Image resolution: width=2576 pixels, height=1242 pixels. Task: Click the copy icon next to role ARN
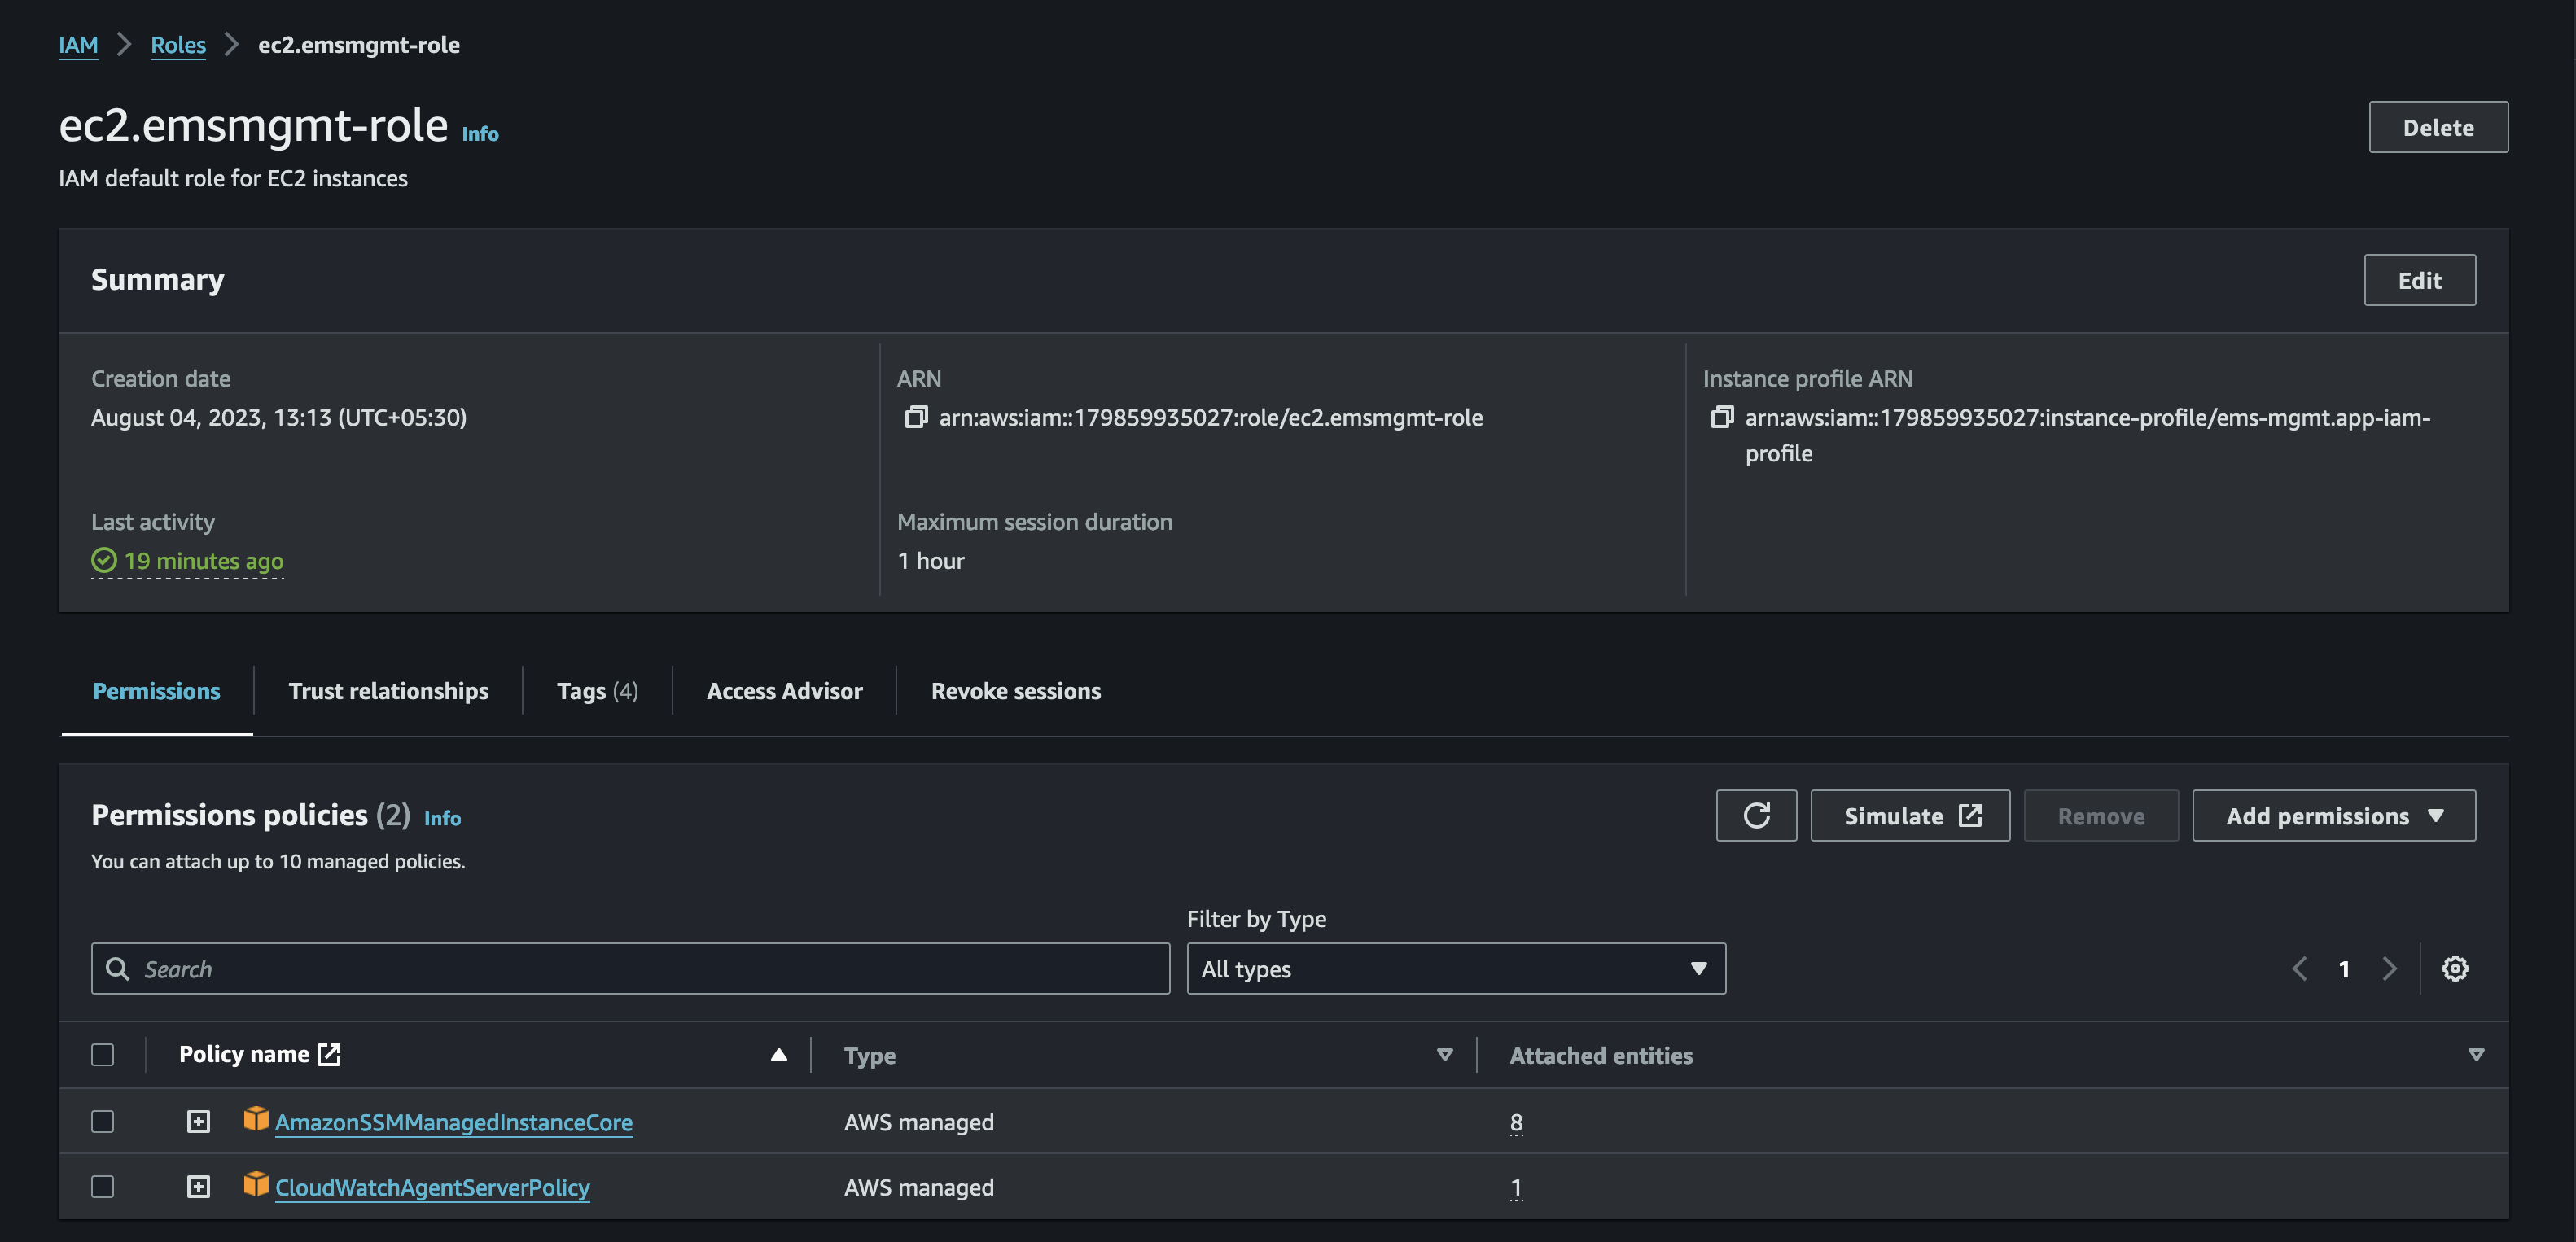917,416
